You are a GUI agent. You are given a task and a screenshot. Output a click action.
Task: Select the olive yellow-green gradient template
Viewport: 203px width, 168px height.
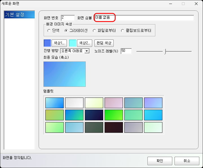pyautogui.click(x=54, y=115)
